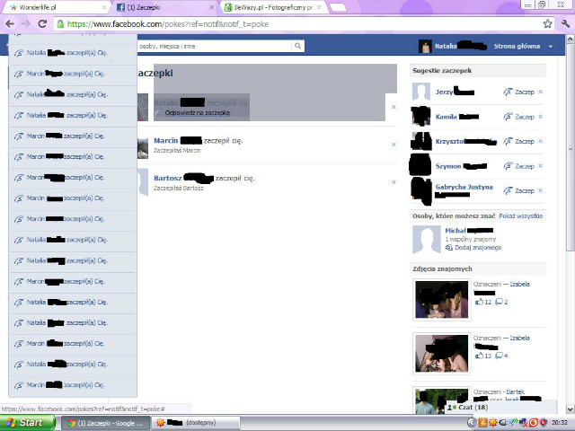The image size is (575, 431).
Task: Switch to the IleWazy.pl tab
Action: pyautogui.click(x=272, y=7)
